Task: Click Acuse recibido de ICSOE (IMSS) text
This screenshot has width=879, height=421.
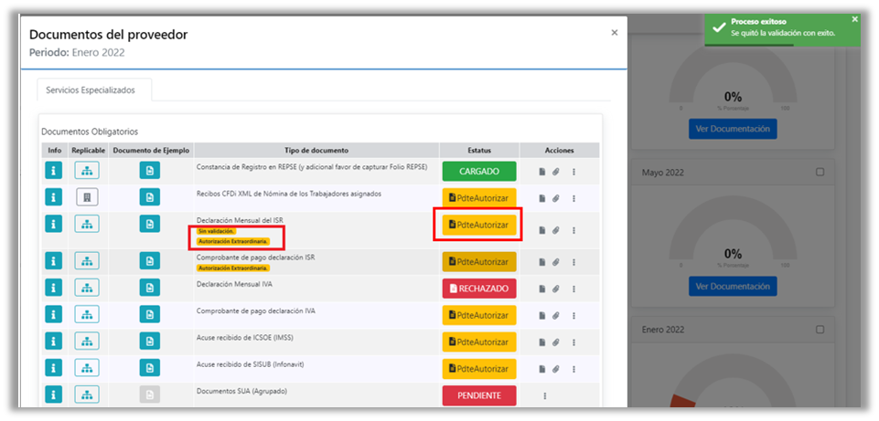Action: [x=245, y=338]
